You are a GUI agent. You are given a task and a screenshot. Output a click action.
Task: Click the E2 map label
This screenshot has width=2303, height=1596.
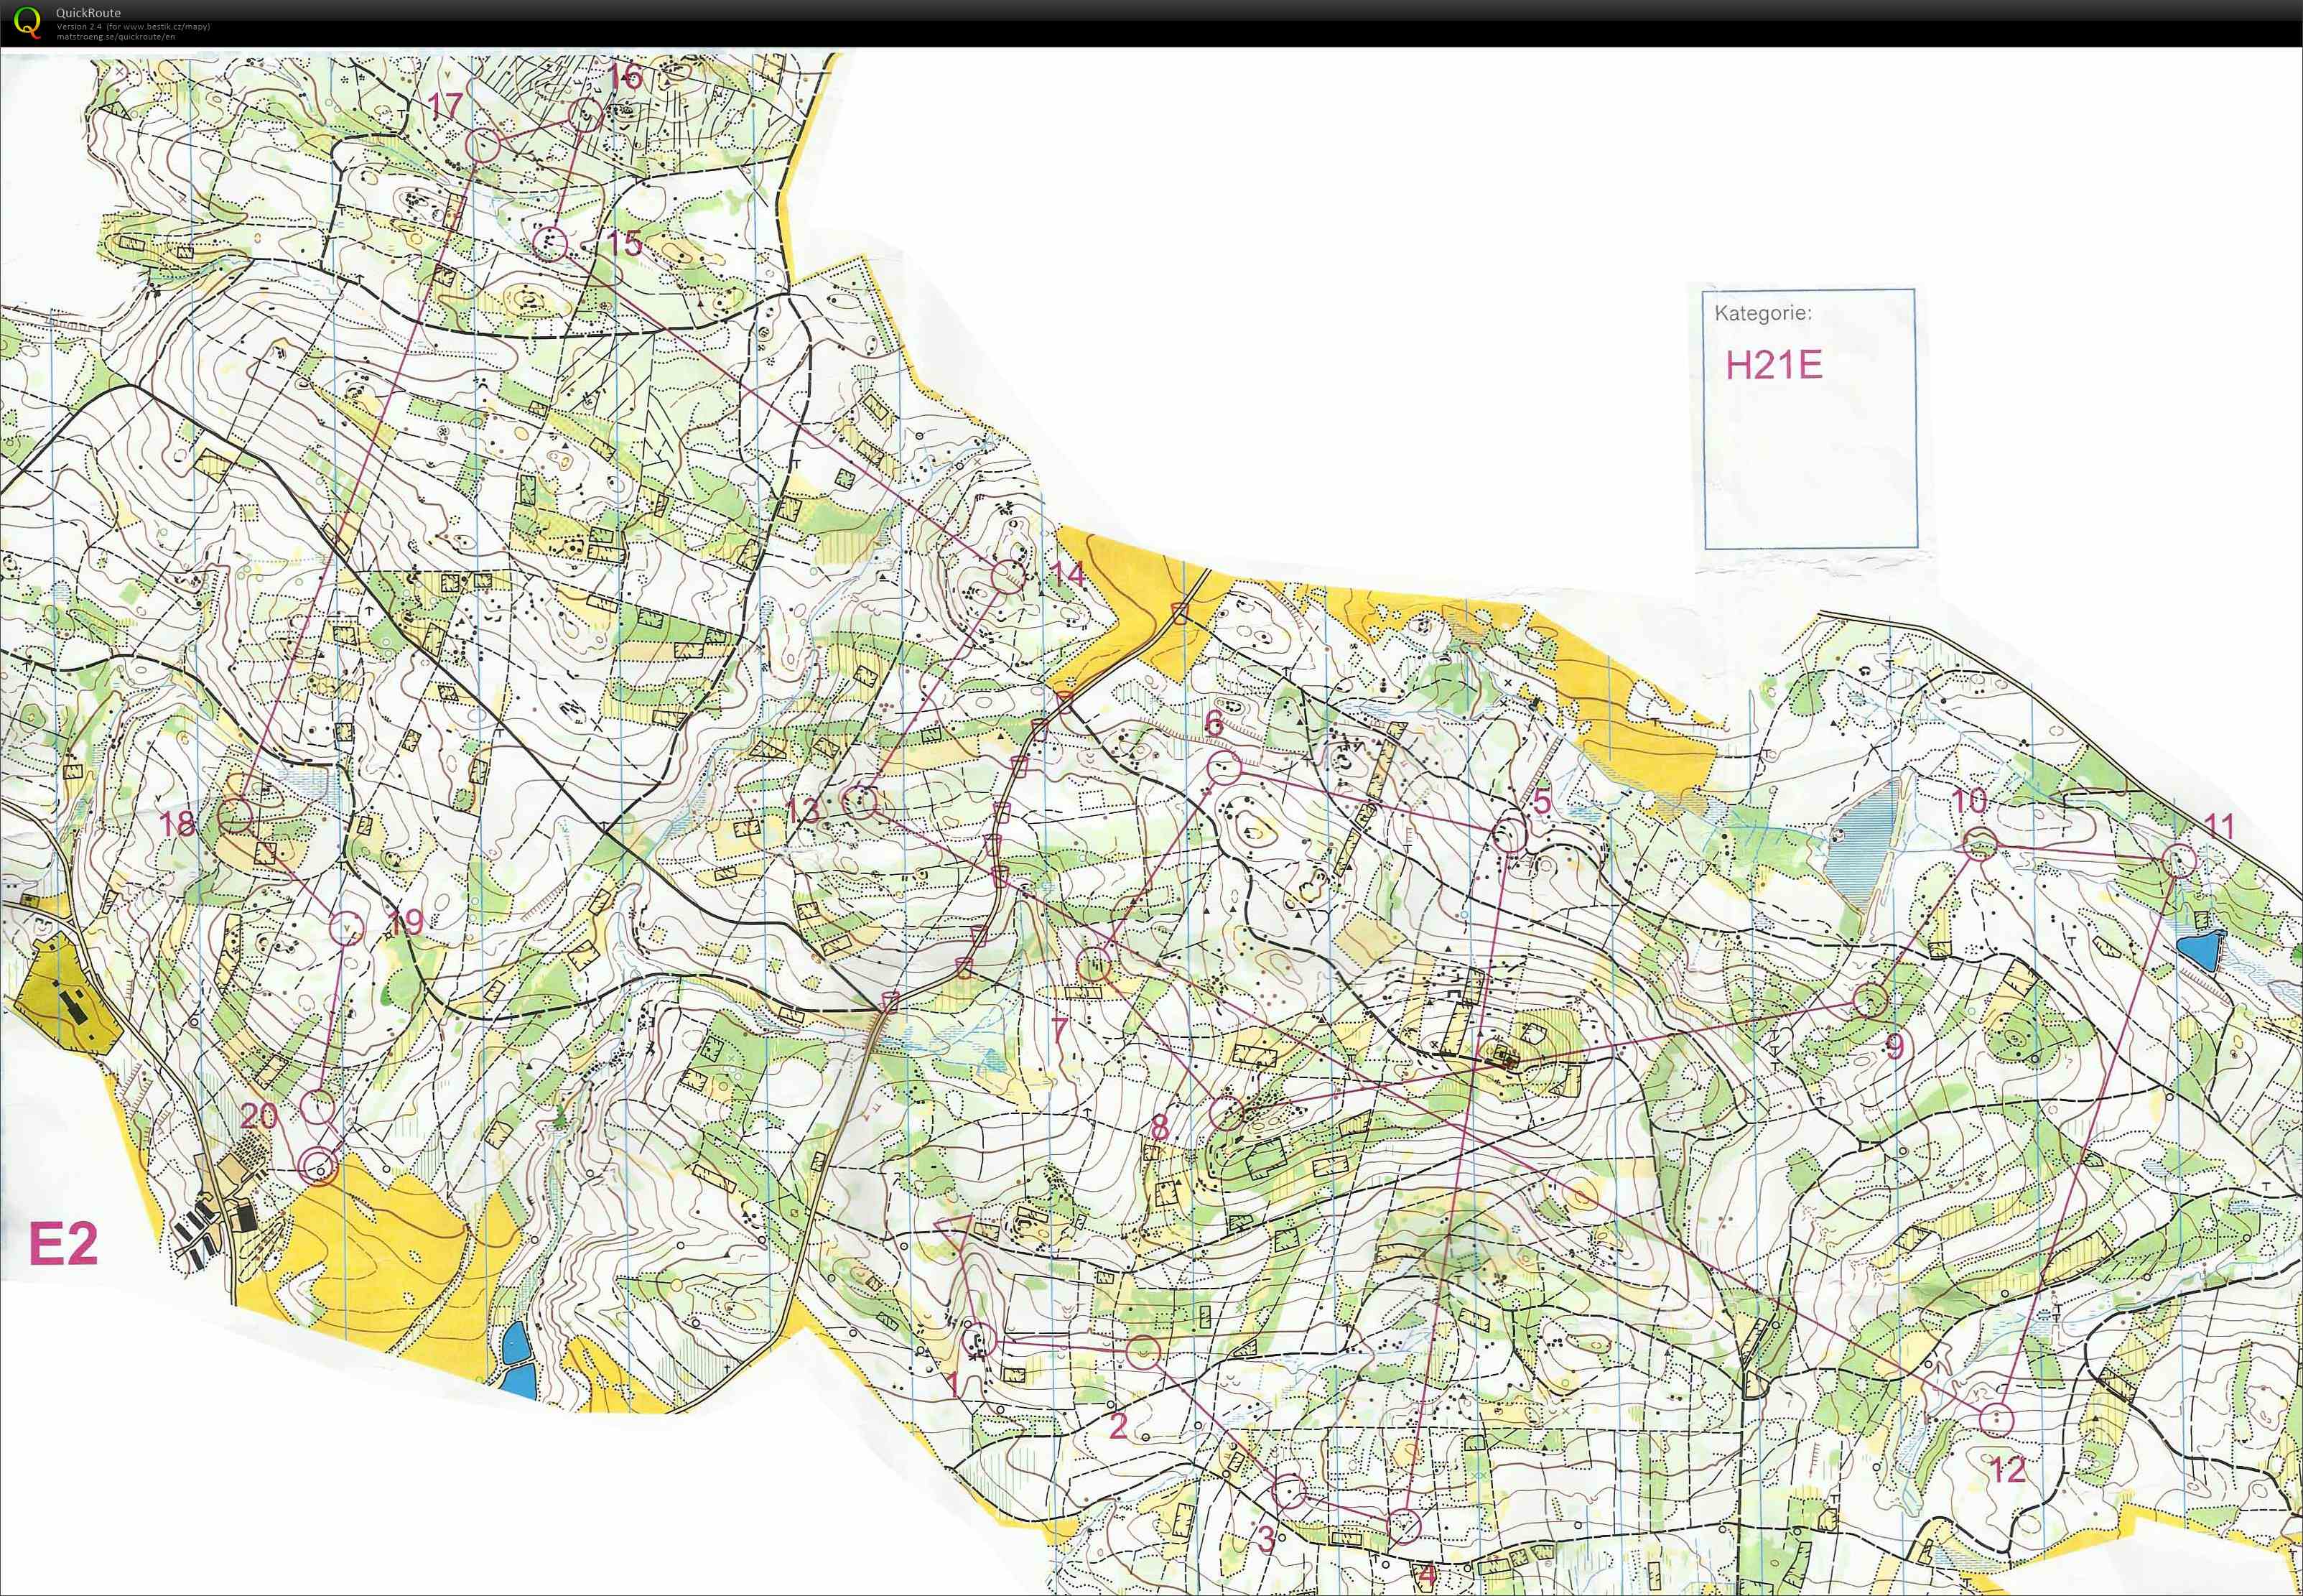click(64, 1244)
